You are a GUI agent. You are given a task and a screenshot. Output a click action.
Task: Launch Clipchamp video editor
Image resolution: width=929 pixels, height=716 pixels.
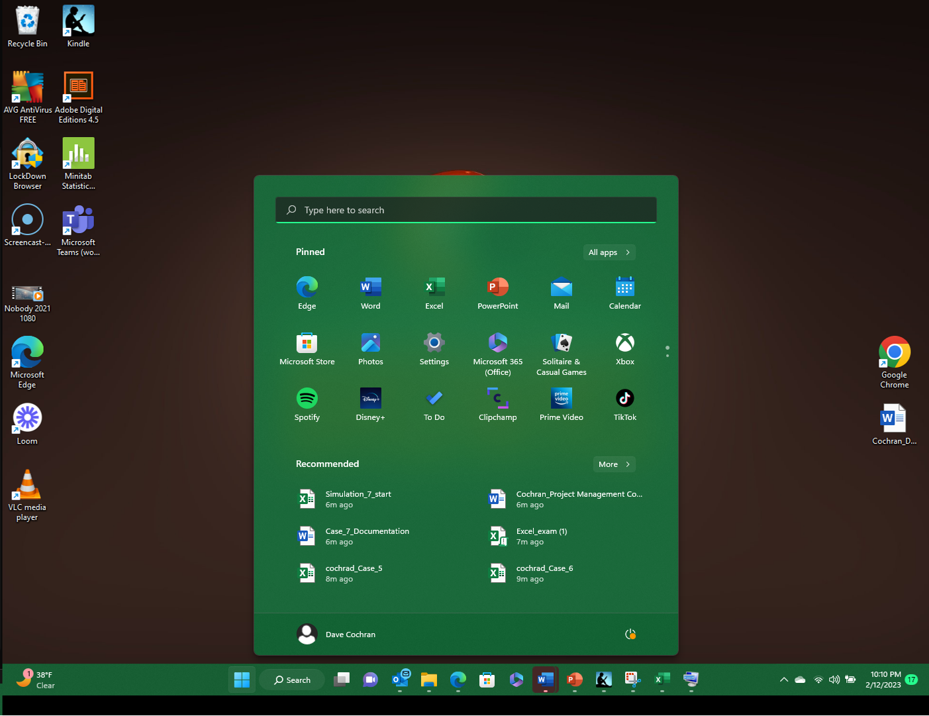497,404
